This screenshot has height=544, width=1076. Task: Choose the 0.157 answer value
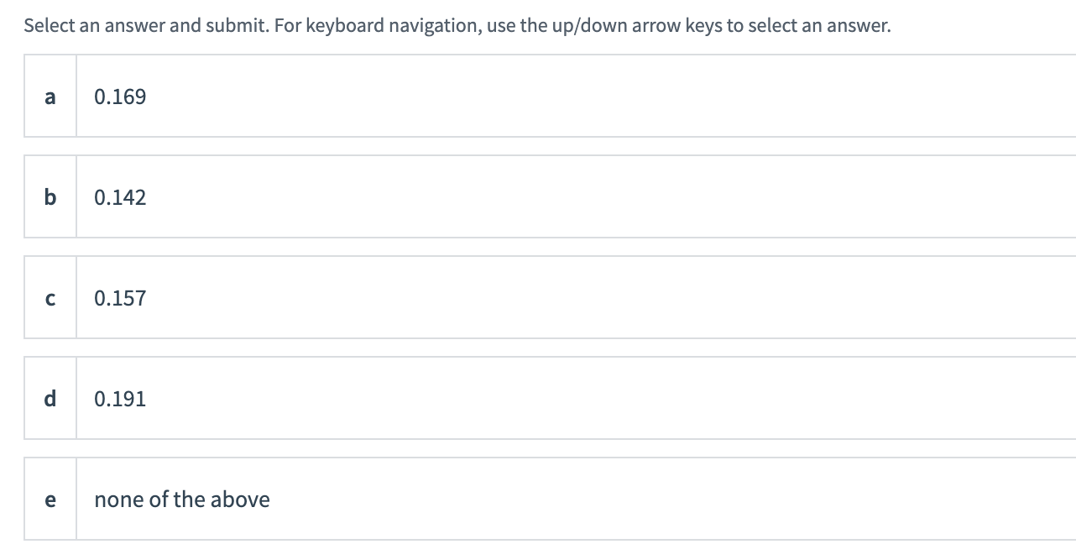(120, 299)
